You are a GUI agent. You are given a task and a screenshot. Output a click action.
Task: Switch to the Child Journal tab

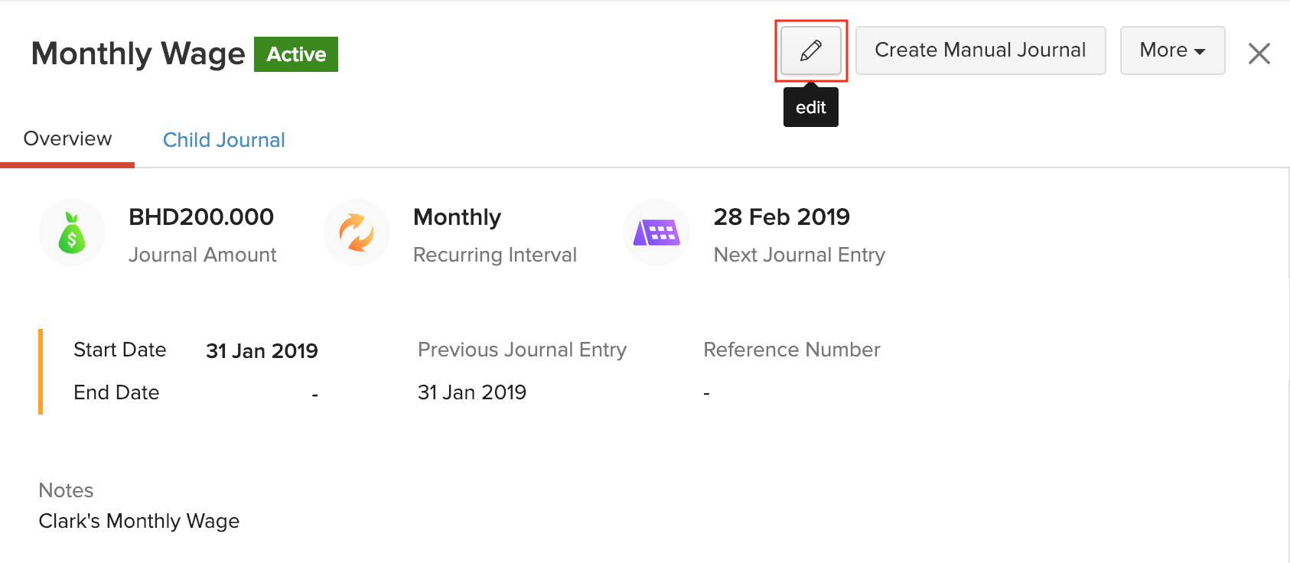coord(223,139)
